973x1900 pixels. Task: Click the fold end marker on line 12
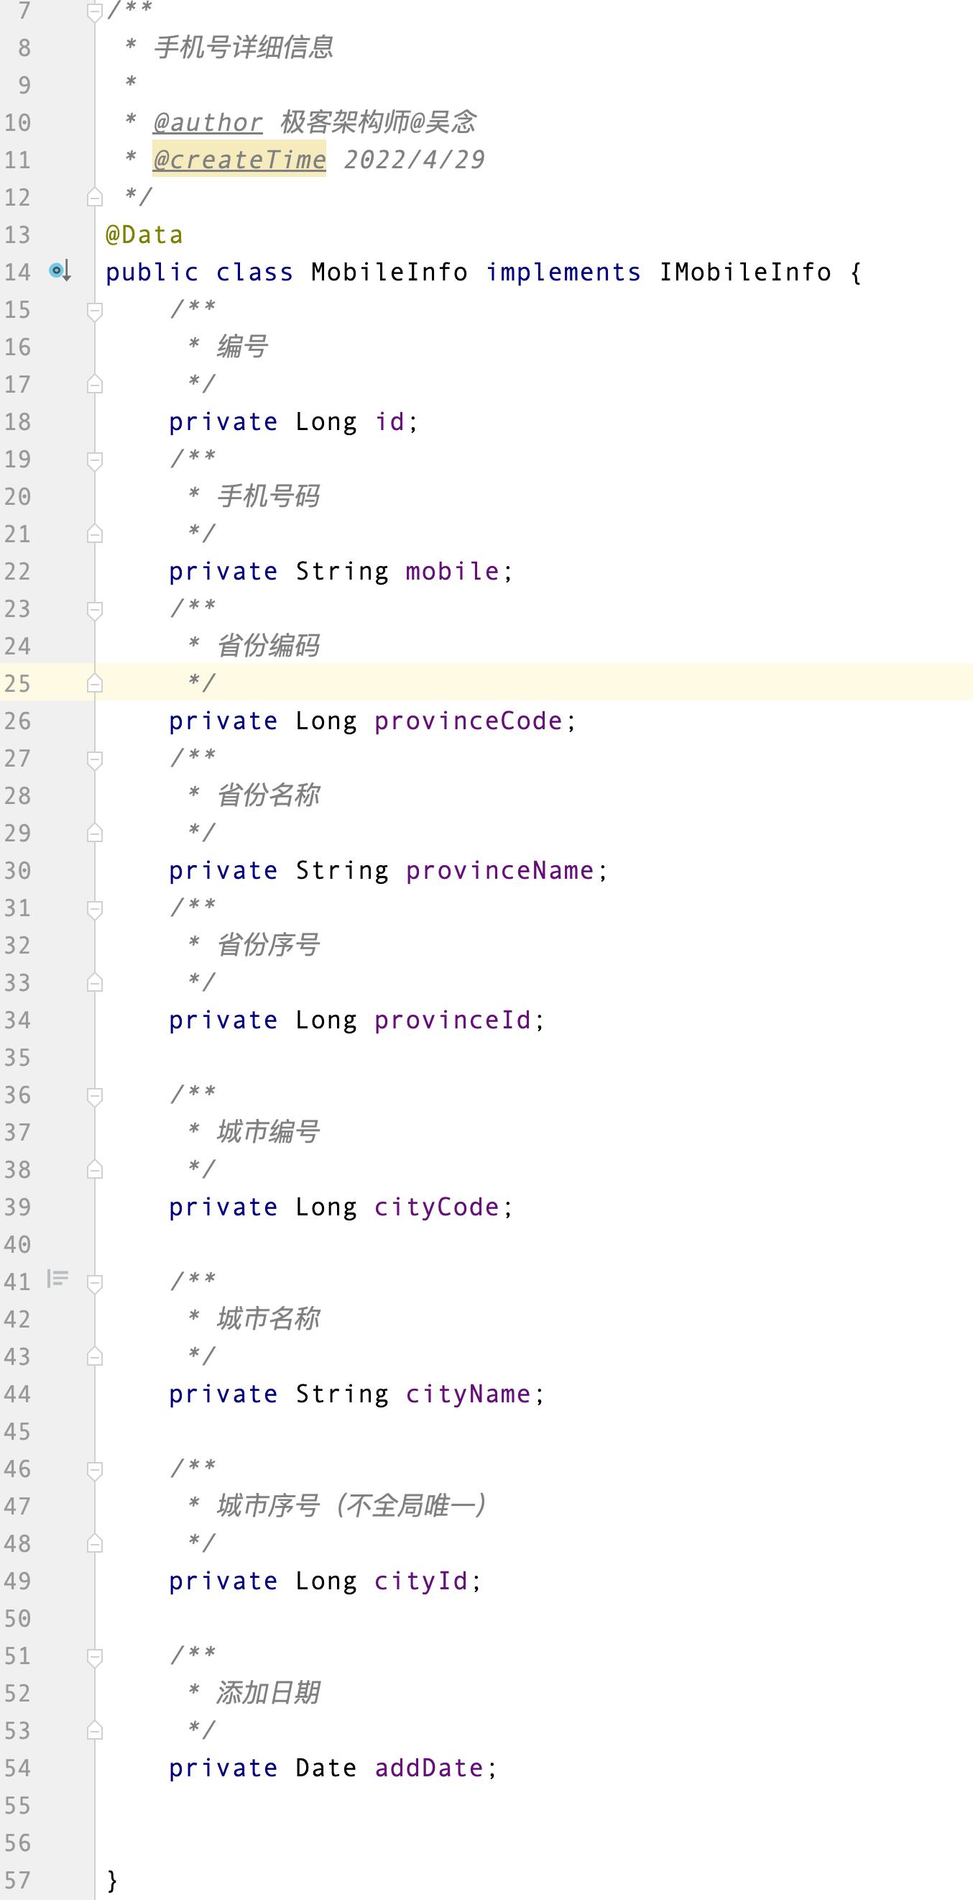click(94, 197)
